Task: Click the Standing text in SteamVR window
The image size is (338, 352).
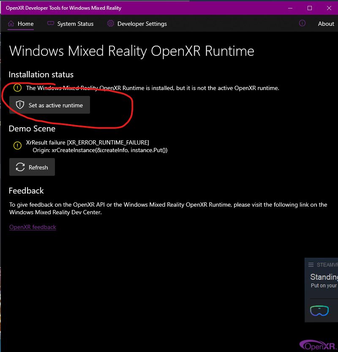Action: click(324, 277)
